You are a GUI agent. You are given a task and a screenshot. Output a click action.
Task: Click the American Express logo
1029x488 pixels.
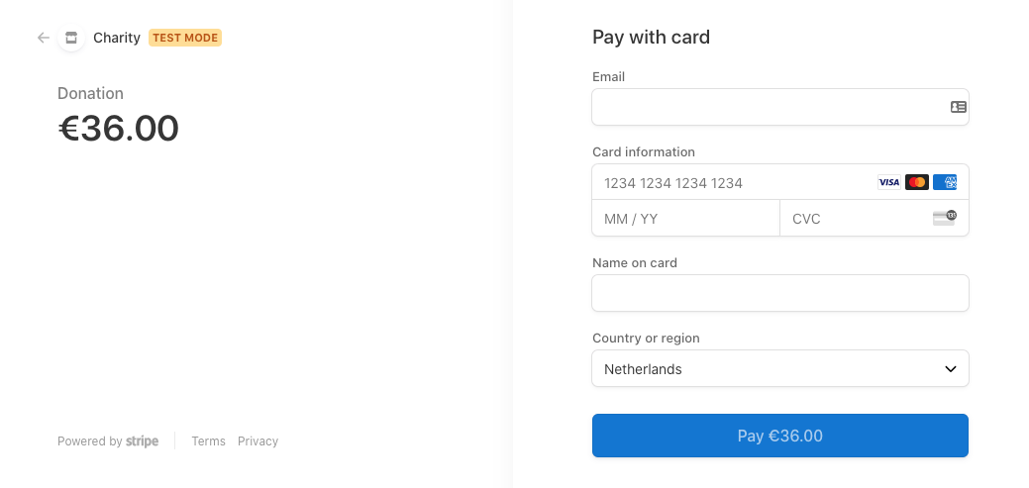coord(945,182)
